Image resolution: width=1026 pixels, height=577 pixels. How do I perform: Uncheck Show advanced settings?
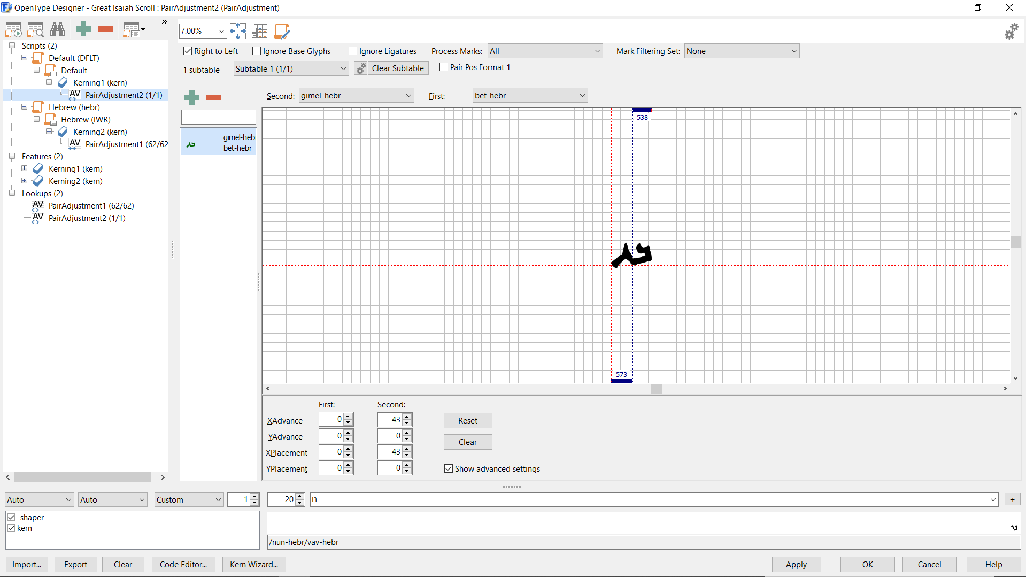click(x=449, y=468)
